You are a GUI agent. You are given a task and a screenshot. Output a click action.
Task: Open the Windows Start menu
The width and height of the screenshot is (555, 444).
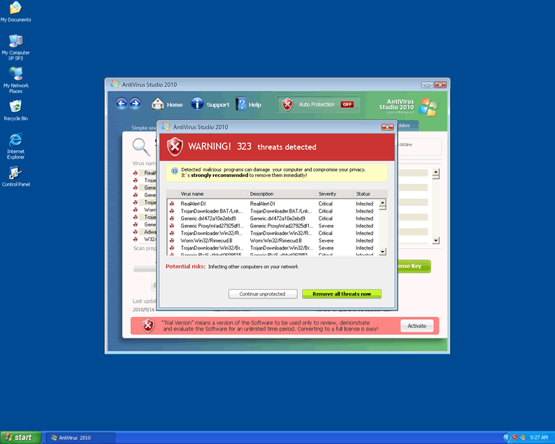[x=18, y=437]
